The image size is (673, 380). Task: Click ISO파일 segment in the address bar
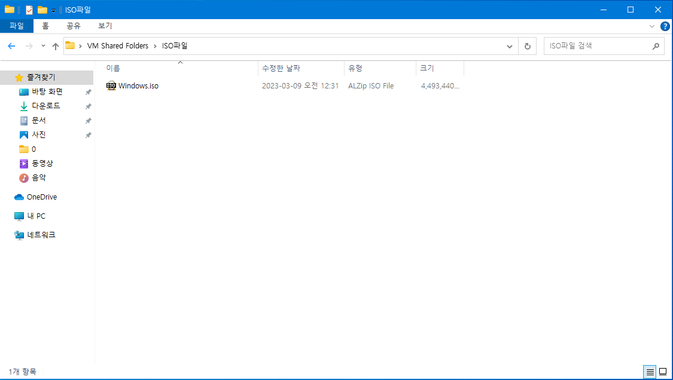pos(175,46)
